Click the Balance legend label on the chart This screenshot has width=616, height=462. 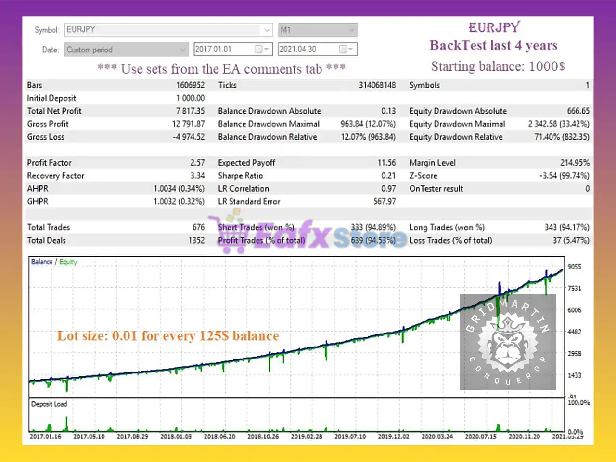(x=42, y=262)
